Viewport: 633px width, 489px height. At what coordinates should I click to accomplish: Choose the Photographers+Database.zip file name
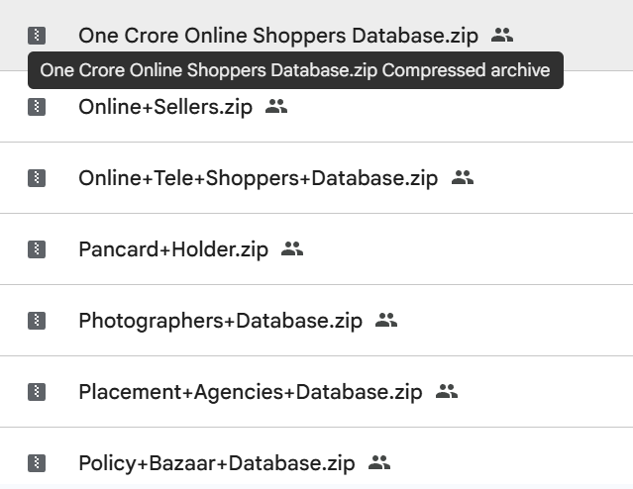(x=220, y=321)
